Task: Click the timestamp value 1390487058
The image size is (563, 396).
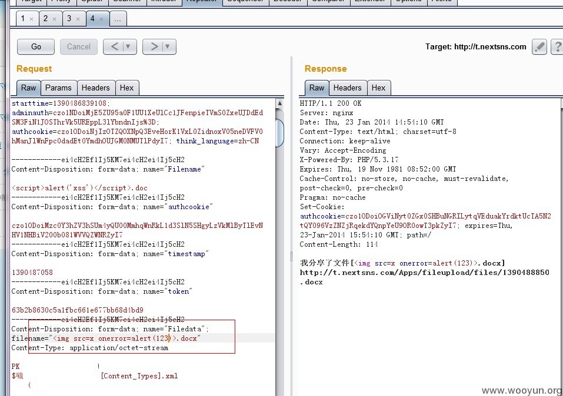Action: [32, 273]
